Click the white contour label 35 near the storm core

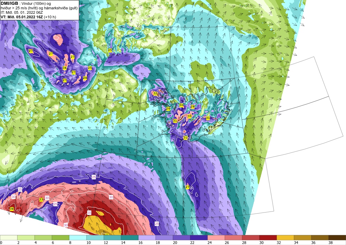click(89, 213)
